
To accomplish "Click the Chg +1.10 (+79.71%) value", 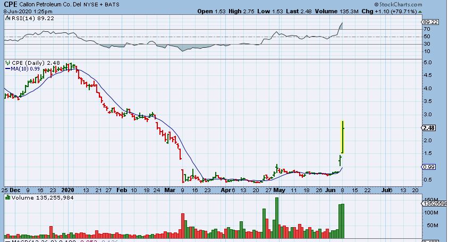I will 389,12.
